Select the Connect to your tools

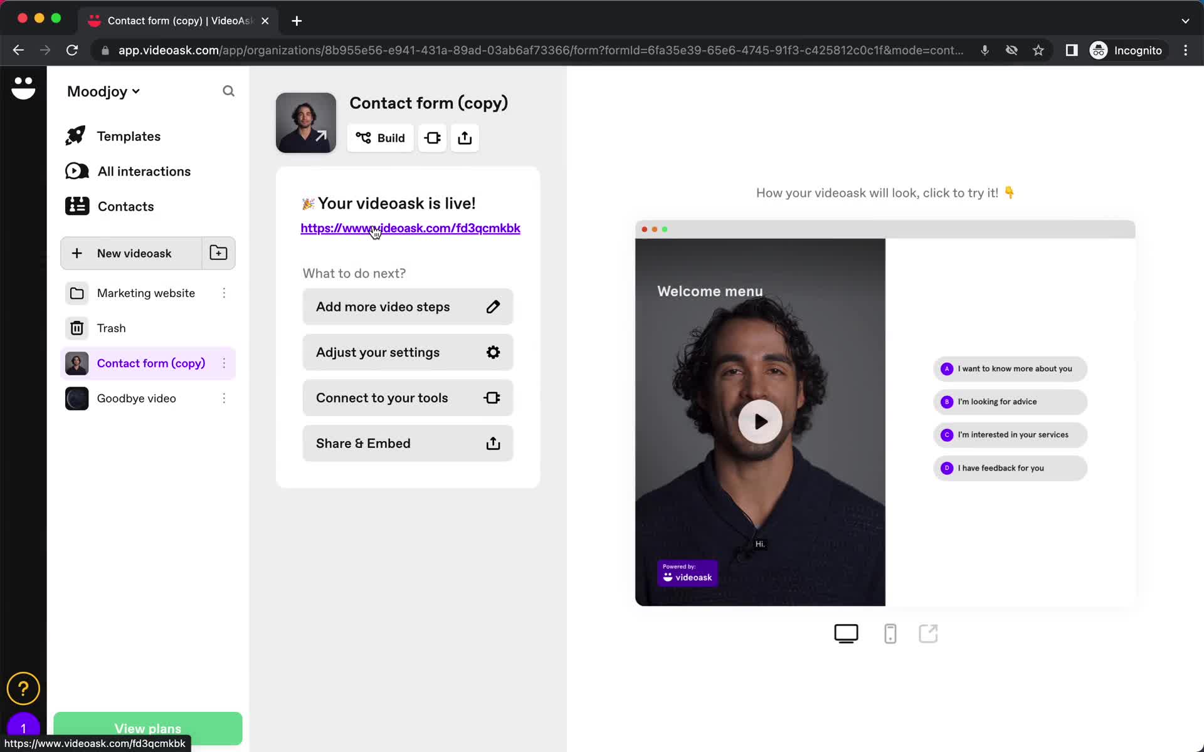(x=408, y=398)
